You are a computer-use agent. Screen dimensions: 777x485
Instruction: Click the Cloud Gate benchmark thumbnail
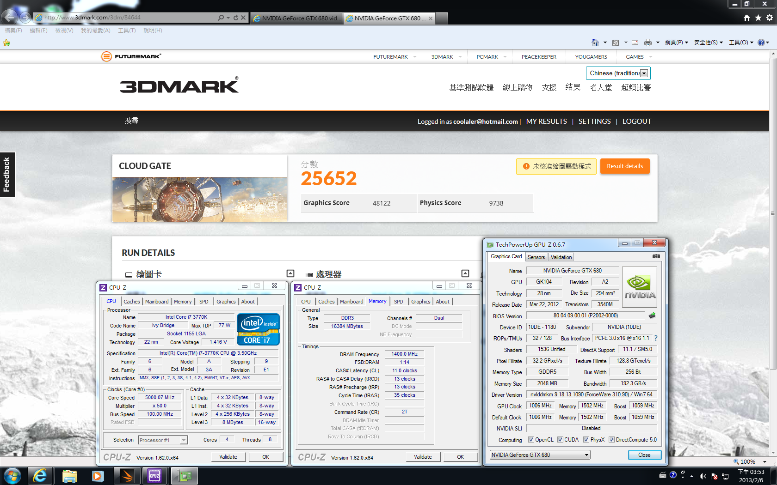[199, 199]
